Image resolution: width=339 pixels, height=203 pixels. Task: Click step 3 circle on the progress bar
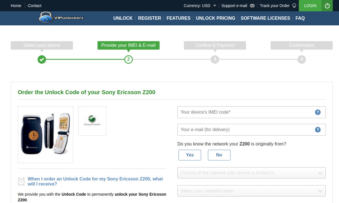pos(215,59)
